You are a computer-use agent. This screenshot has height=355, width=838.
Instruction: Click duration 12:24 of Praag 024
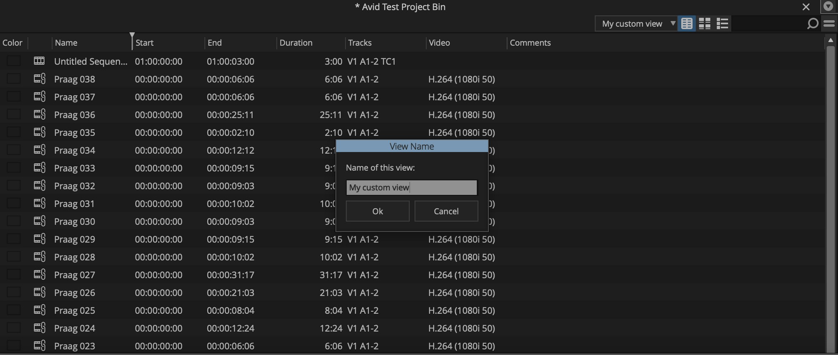(331, 328)
